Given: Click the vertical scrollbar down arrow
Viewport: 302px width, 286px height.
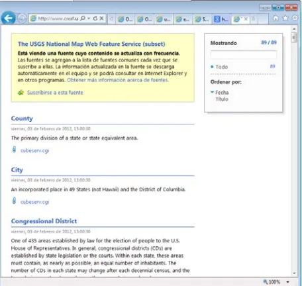Looking at the screenshot, I should 294,273.
